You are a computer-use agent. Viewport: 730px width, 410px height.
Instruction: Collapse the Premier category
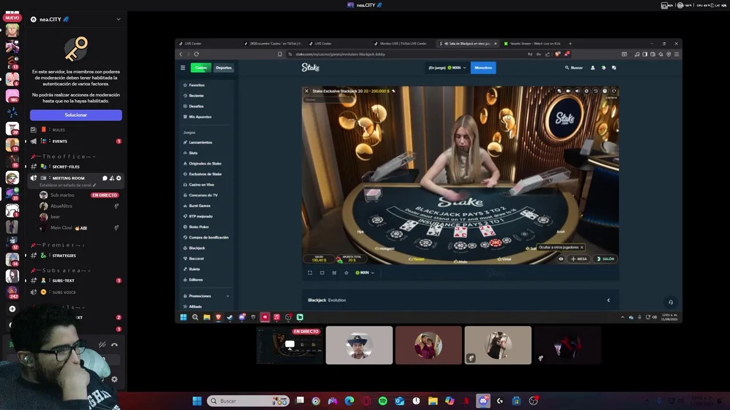(x=57, y=245)
